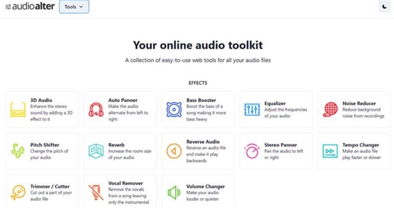Click the Pitch Shifter music note icon
The image size is (394, 208).
point(18,151)
